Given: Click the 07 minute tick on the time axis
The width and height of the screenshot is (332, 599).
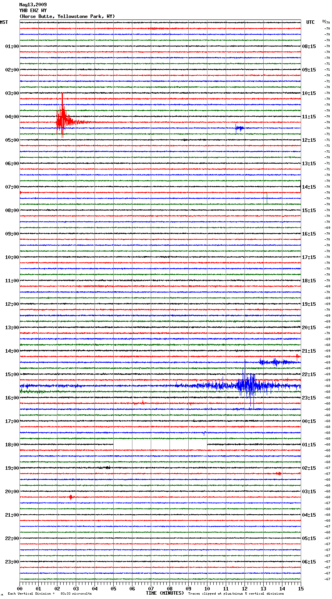Looking at the screenshot, I should (x=151, y=588).
